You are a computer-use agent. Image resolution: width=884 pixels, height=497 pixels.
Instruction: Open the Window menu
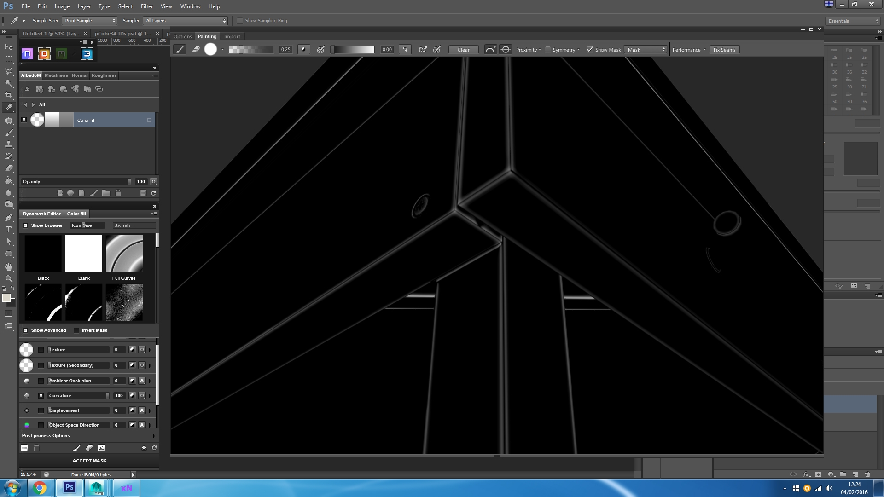click(190, 6)
